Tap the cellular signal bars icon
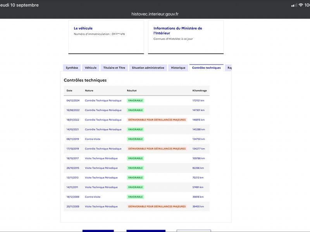The height and width of the screenshot is (232, 310). pos(294,5)
